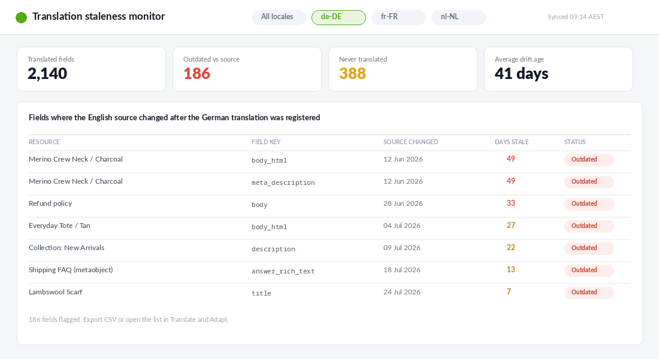Click the Translation staleness monitor title

tap(98, 16)
